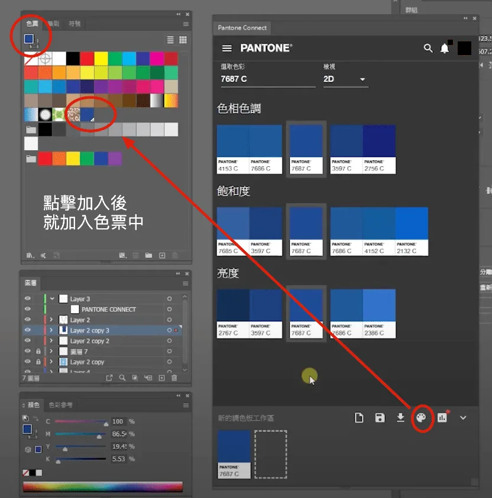492x498 pixels.
Task: Collapse palette workspace with chevron arrow
Action: click(463, 418)
